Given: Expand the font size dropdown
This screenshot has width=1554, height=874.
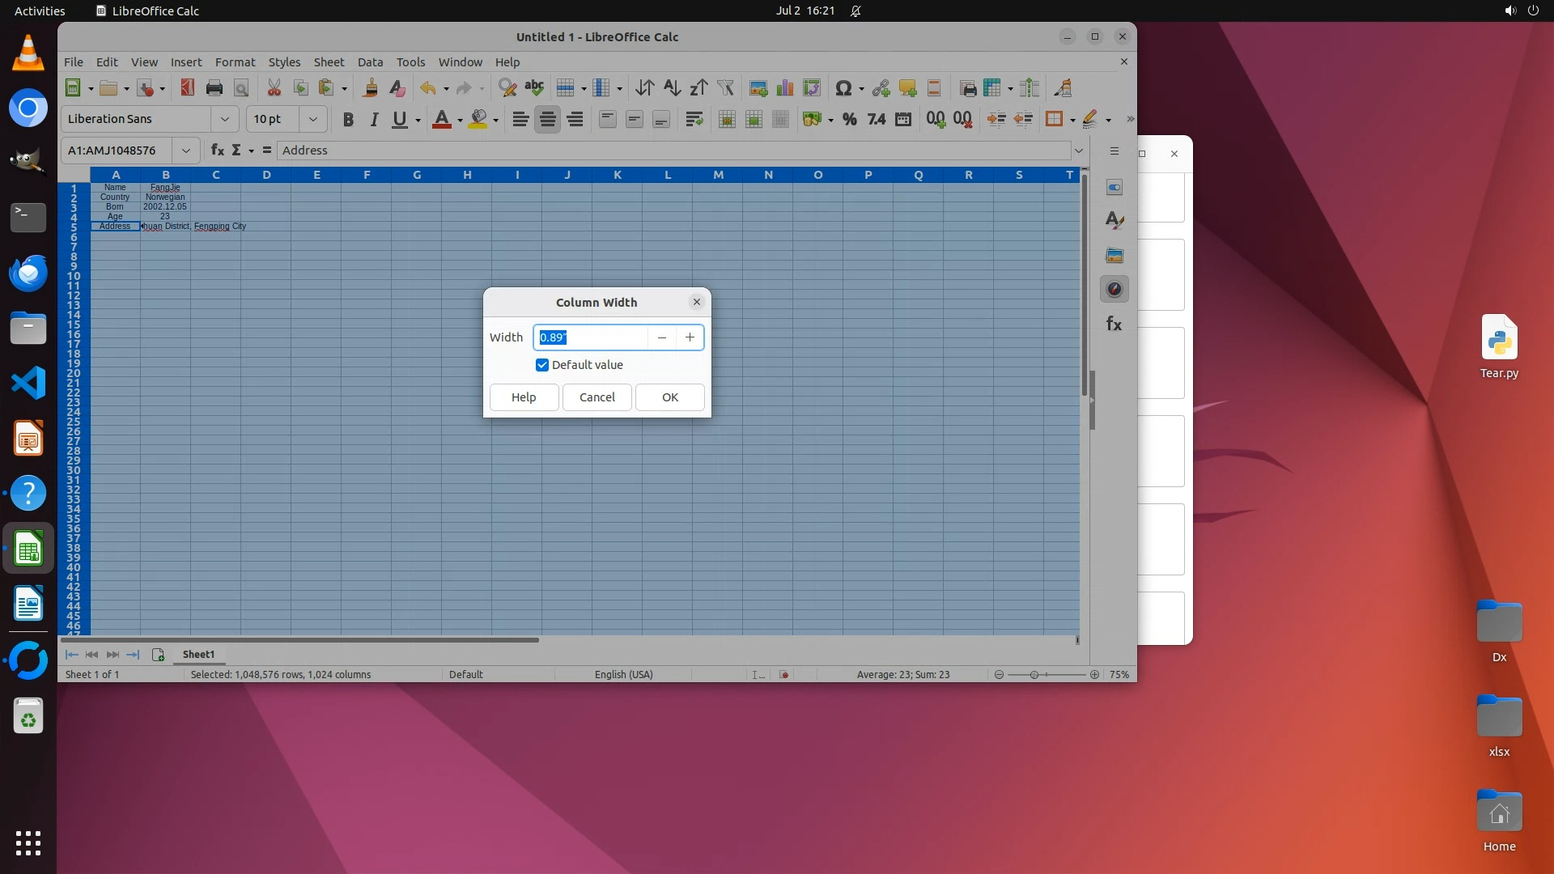Looking at the screenshot, I should tap(312, 119).
